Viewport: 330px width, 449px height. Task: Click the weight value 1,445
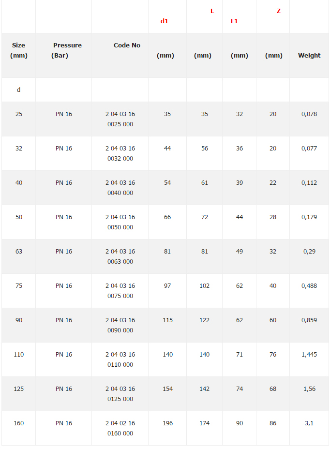pyautogui.click(x=309, y=355)
